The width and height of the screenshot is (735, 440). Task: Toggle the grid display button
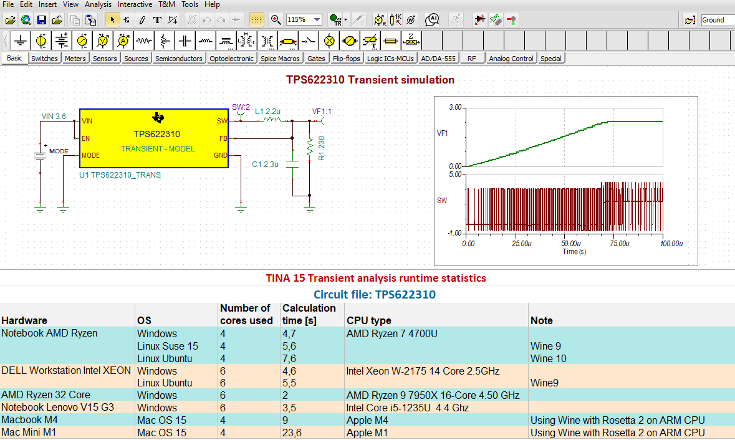click(x=256, y=20)
